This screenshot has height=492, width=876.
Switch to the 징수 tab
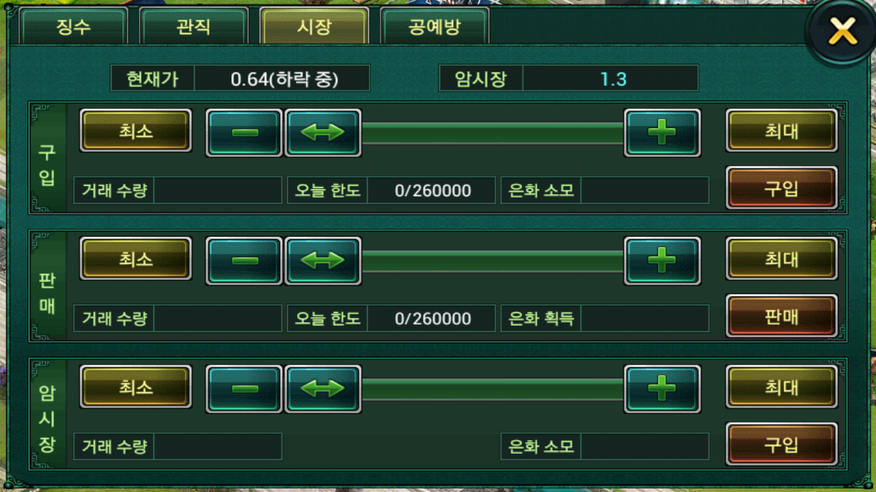click(x=73, y=27)
